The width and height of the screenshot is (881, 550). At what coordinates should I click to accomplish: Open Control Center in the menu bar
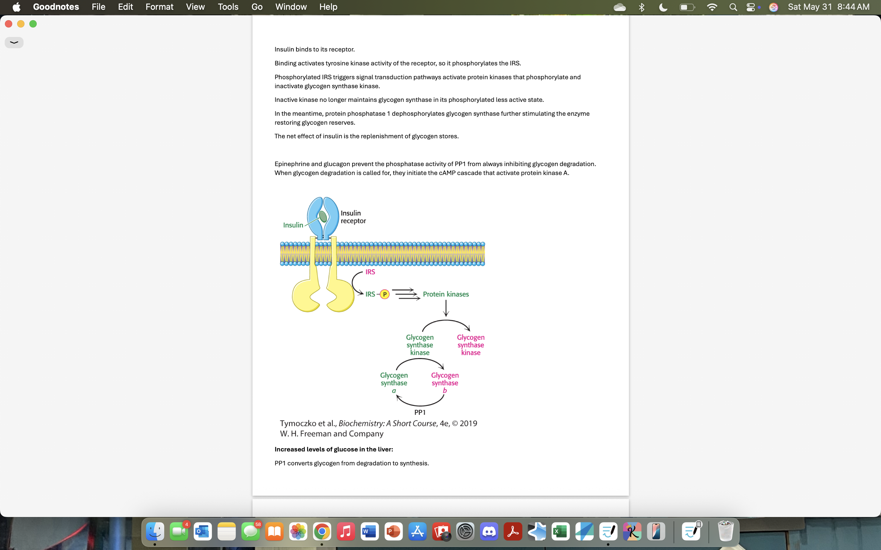tap(751, 7)
